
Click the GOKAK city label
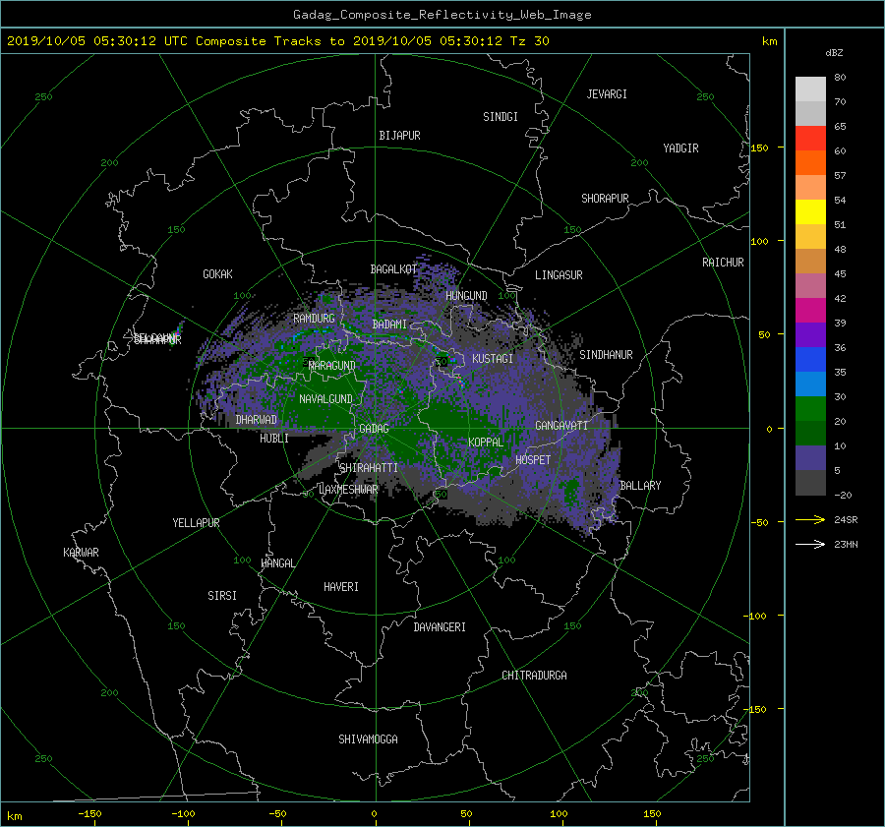point(217,273)
